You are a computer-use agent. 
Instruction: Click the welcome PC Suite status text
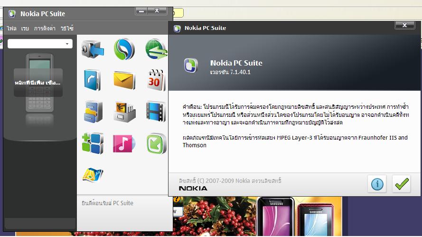107,203
